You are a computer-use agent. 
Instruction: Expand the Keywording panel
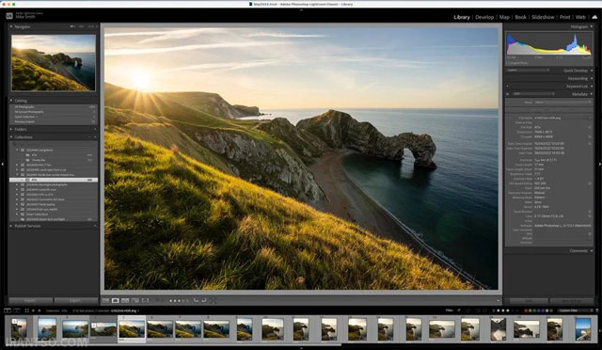tap(592, 78)
